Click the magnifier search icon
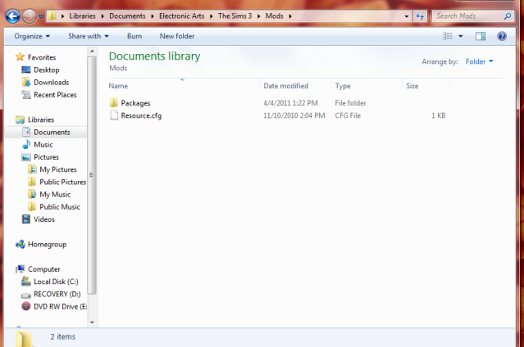 coord(508,16)
